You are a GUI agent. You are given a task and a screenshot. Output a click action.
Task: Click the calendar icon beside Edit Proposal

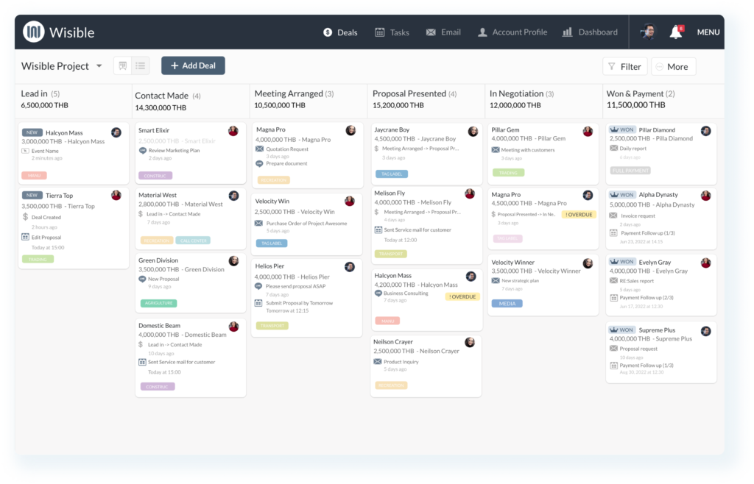[25, 237]
